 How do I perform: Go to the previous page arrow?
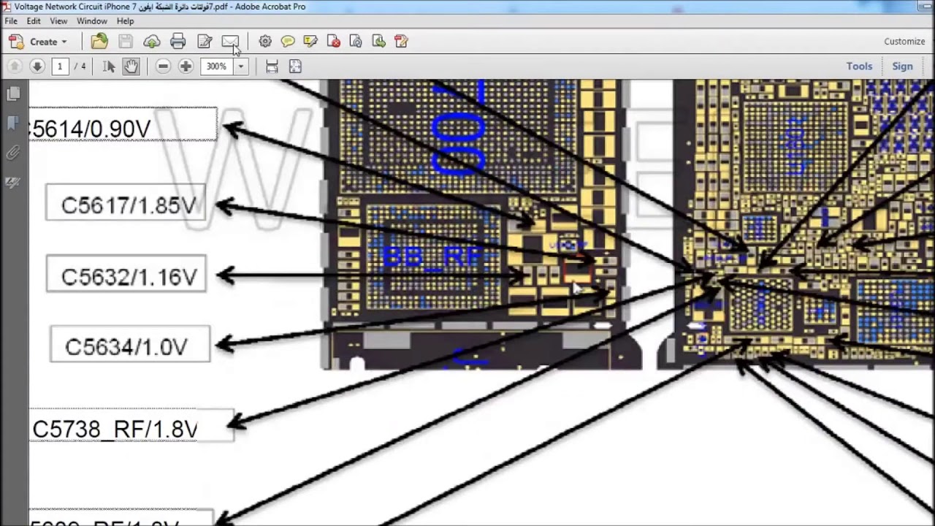[14, 66]
